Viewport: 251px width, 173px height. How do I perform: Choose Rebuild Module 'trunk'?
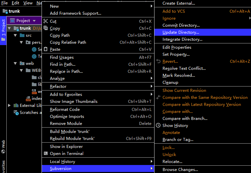point(98,138)
